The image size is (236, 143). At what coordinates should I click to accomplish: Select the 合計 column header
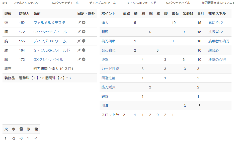[x=201, y=13]
